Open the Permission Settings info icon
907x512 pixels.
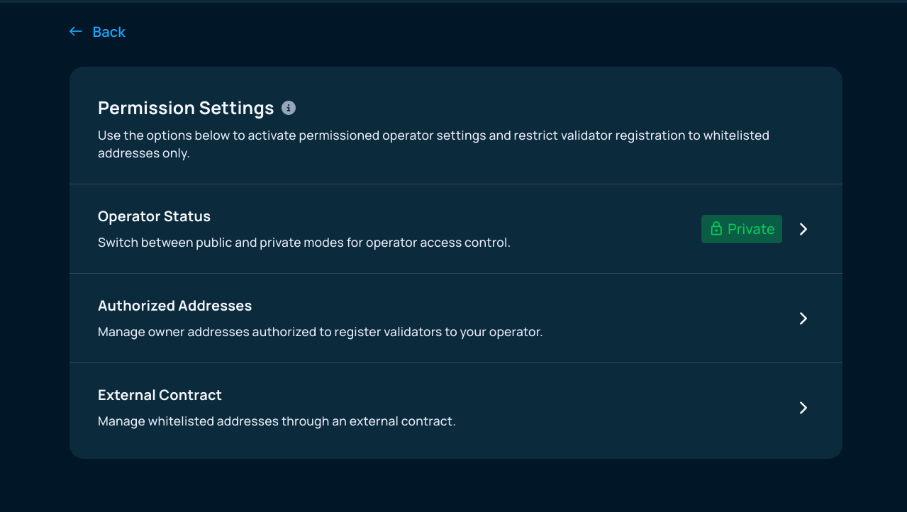pyautogui.click(x=289, y=108)
